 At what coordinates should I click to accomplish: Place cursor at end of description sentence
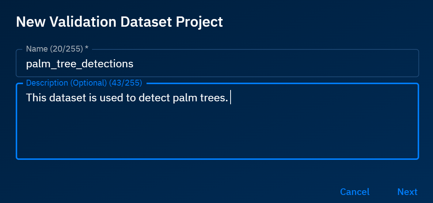tap(230, 98)
